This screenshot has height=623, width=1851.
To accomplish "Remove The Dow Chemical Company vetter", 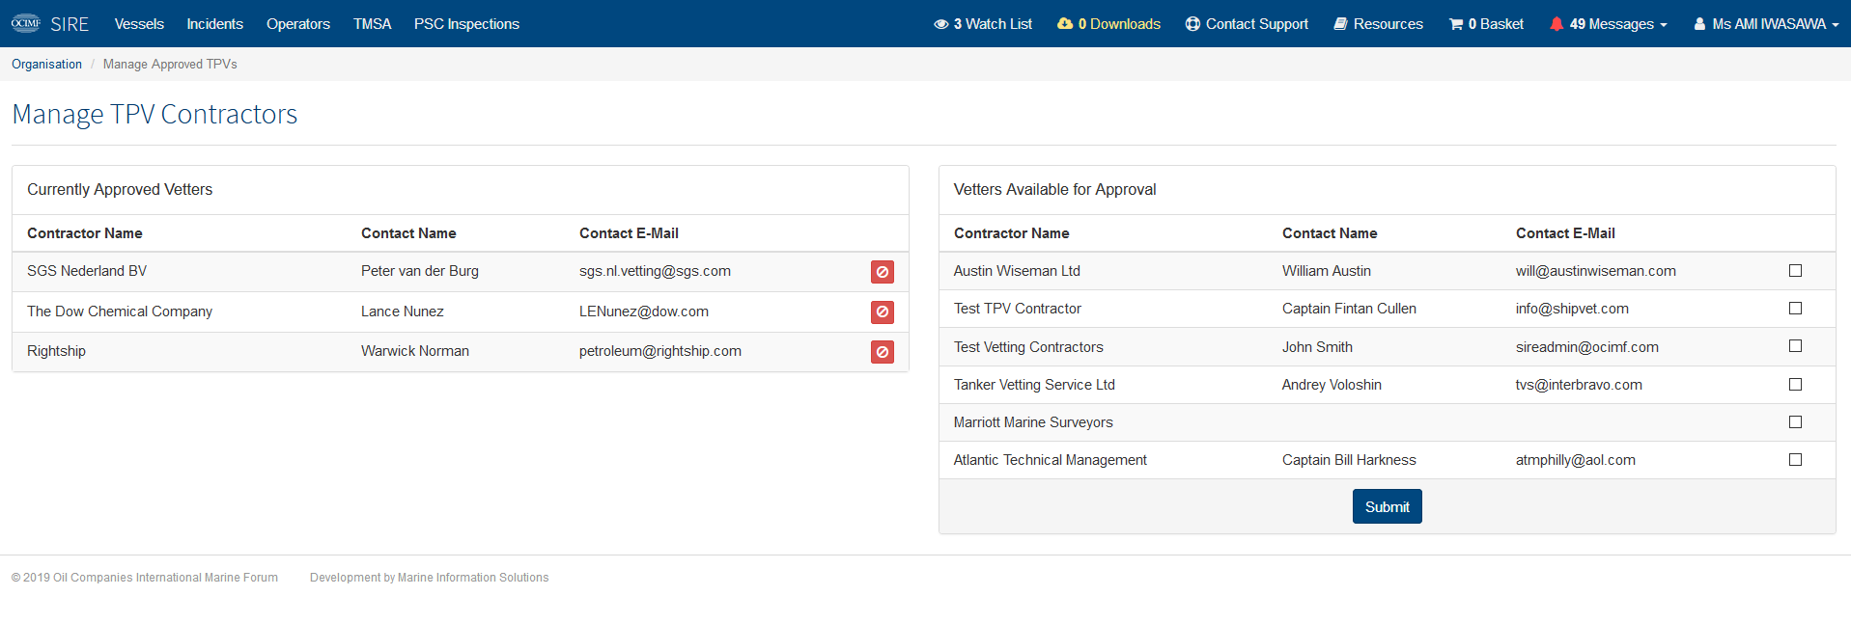I will click(882, 311).
